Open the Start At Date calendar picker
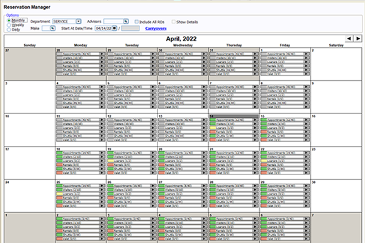Viewport: 365px width, 243px height. (x=114, y=29)
